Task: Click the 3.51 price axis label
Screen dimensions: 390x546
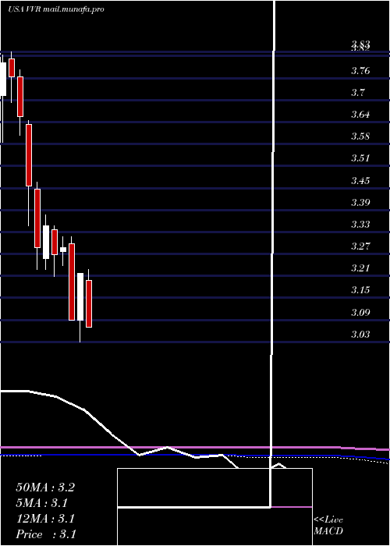Action: pyautogui.click(x=360, y=158)
